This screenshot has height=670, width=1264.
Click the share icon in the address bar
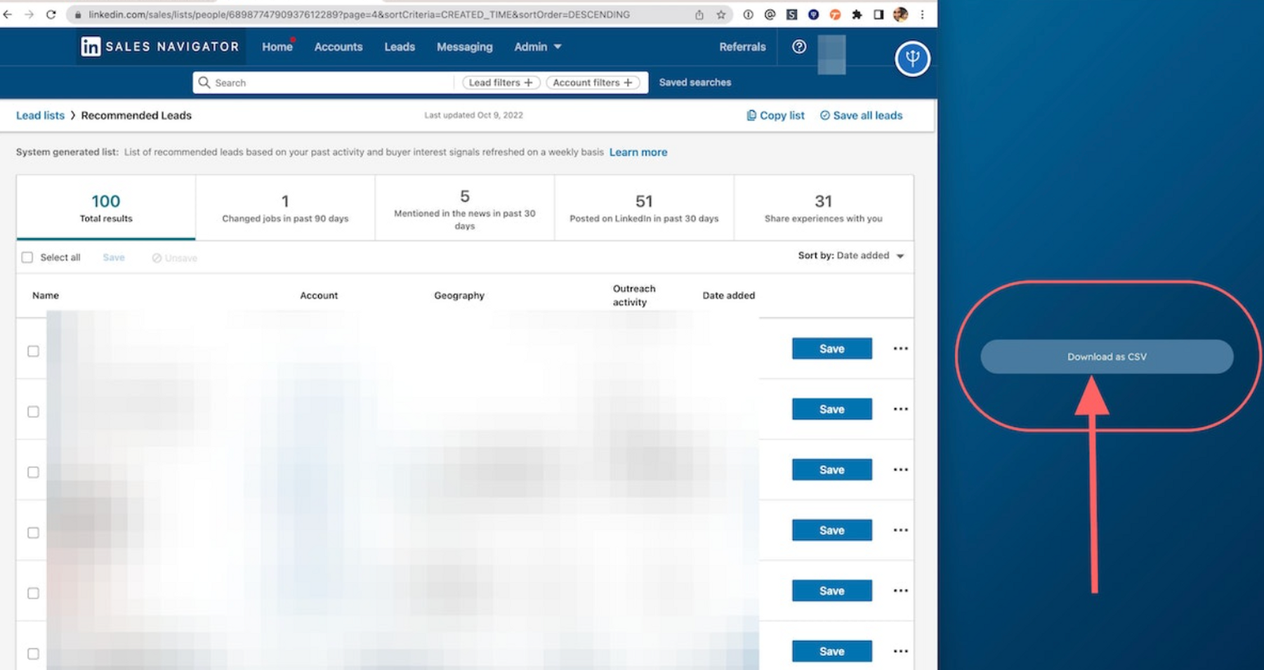click(699, 14)
